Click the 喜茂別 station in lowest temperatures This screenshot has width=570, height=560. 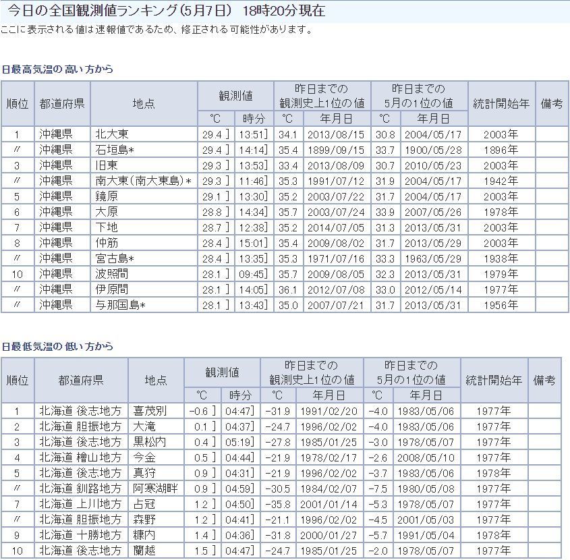pos(149,410)
